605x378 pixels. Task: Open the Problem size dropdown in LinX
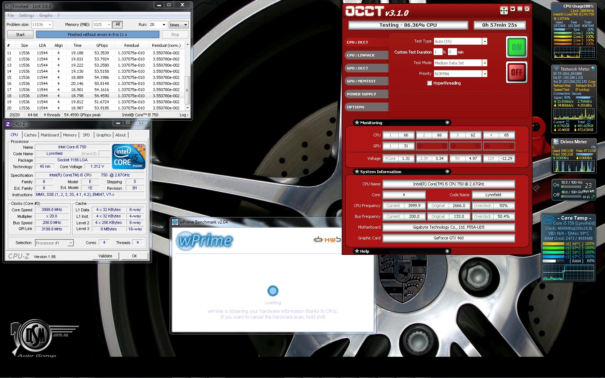coord(50,24)
